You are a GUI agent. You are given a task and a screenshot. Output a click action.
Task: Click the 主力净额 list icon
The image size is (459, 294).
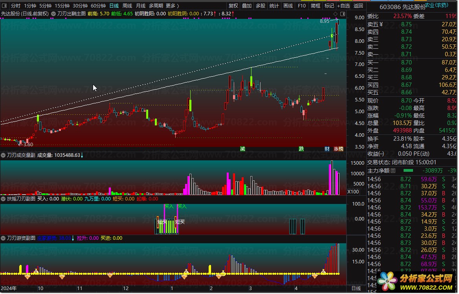393,171
